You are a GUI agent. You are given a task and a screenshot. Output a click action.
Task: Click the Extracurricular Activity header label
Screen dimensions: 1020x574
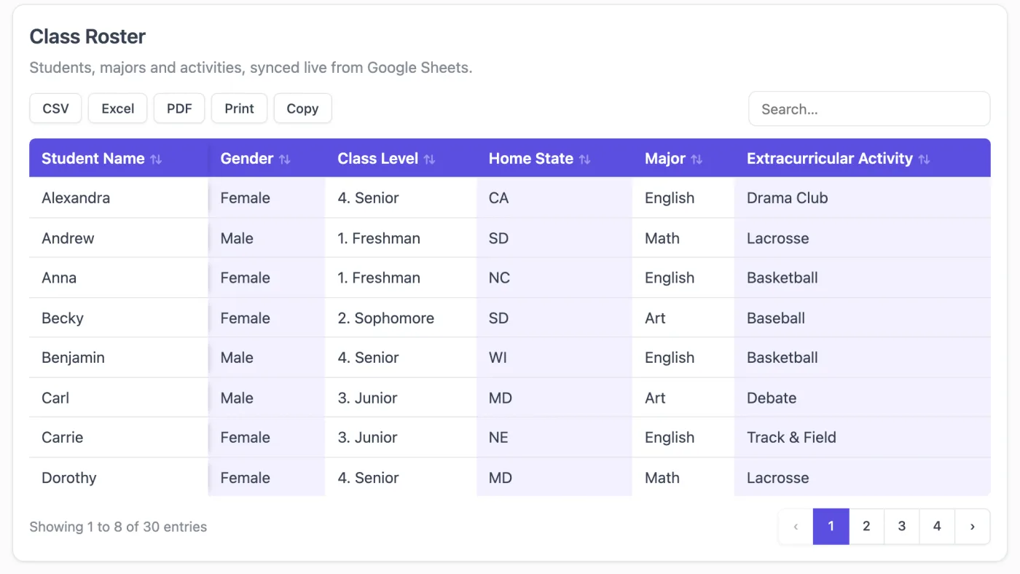tap(830, 159)
